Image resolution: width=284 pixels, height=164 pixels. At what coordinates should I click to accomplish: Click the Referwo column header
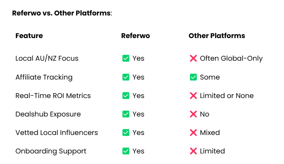(x=135, y=36)
